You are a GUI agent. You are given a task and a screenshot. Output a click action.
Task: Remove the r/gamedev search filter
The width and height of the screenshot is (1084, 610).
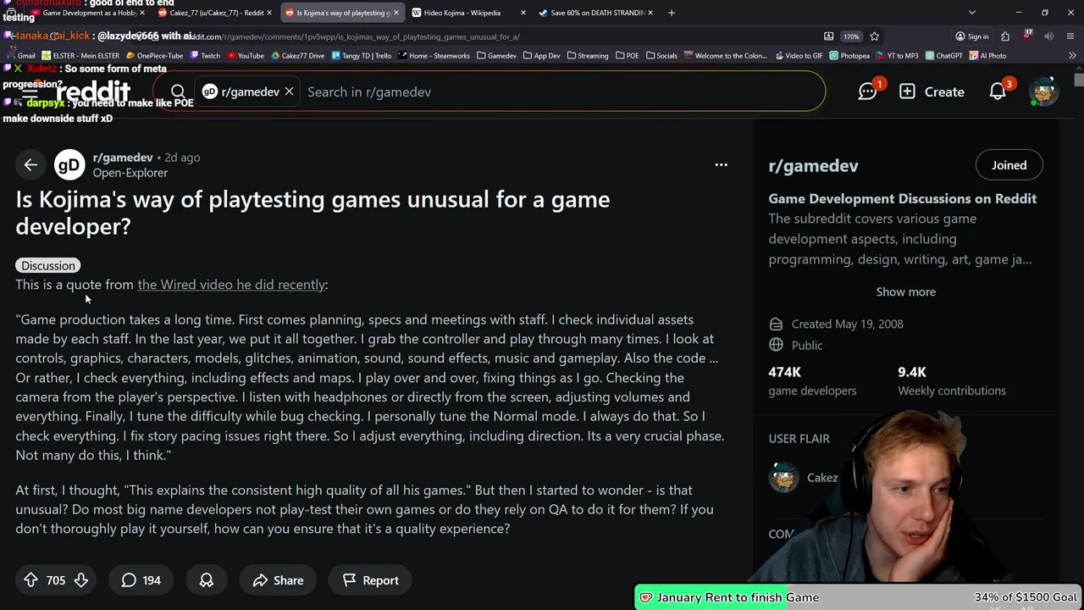pyautogui.click(x=289, y=91)
